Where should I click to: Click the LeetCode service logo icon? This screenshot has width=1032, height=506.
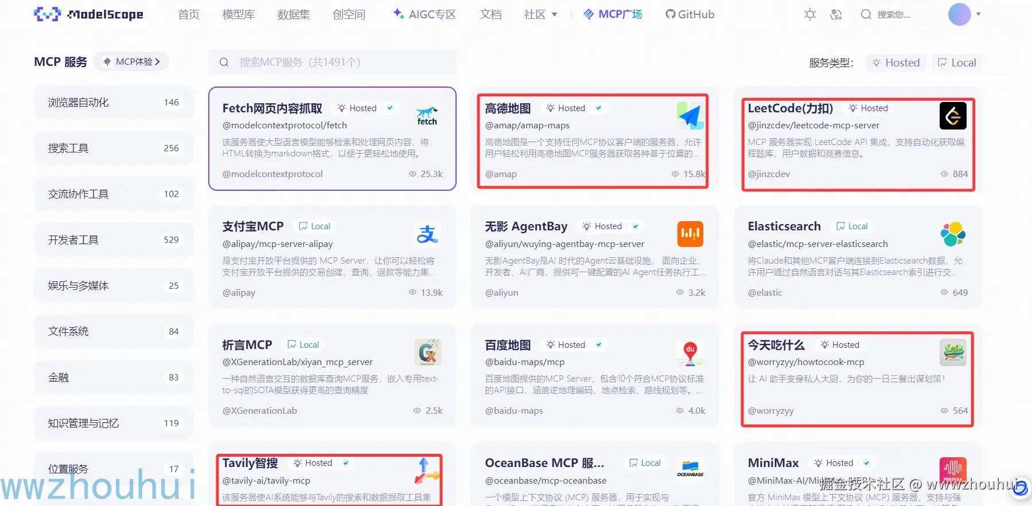(x=953, y=116)
